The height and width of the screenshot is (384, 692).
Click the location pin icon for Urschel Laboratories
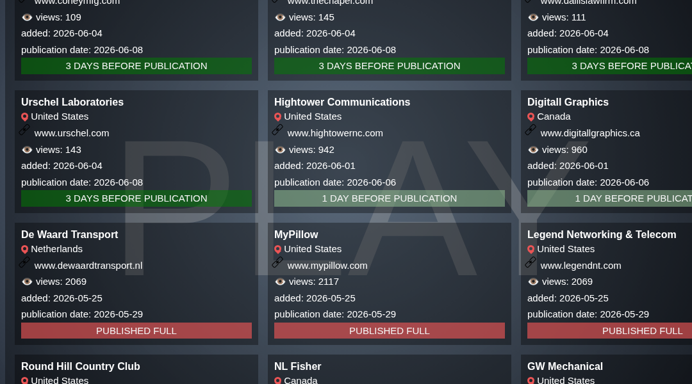(25, 117)
